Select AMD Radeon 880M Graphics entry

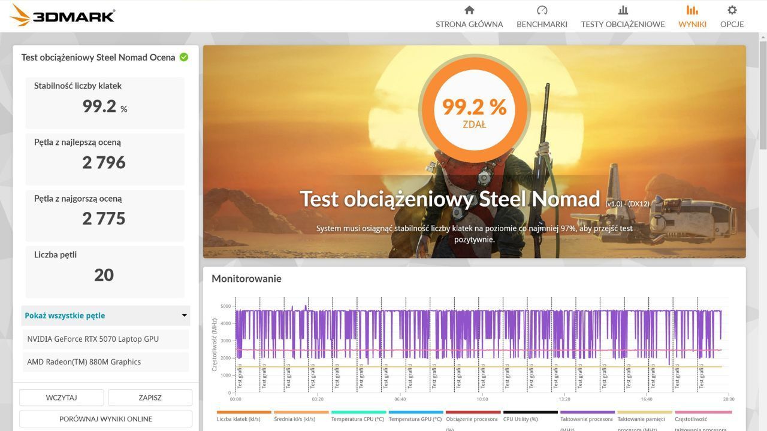105,362
